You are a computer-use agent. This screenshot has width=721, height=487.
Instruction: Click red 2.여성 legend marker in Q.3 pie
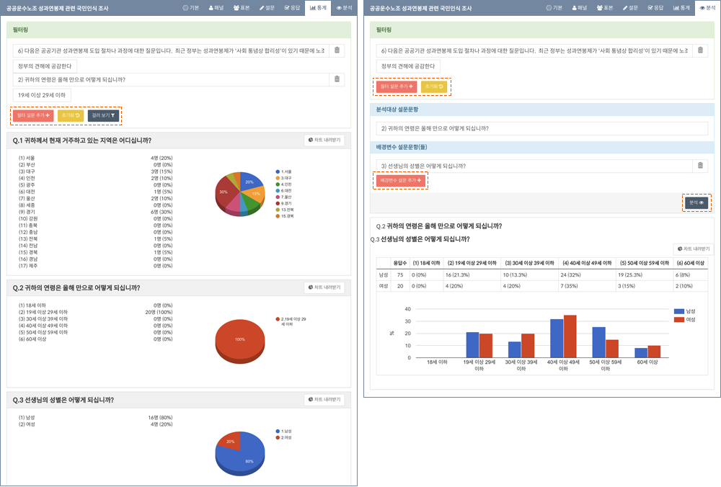278,437
